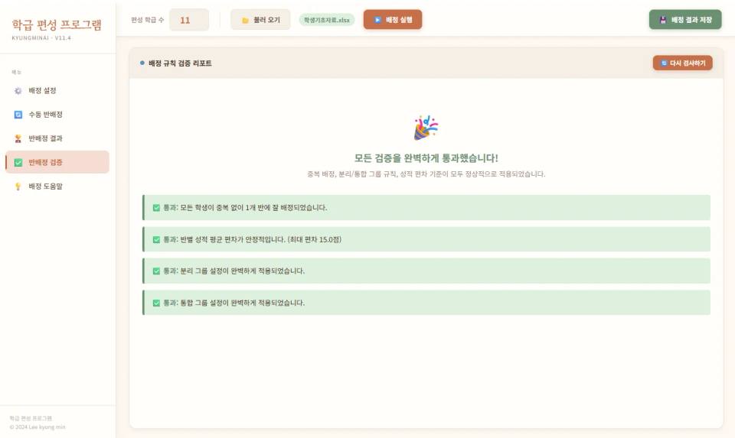Click the 배정 결과 저장 button
Viewport: 735px width, 438px height.
point(685,20)
